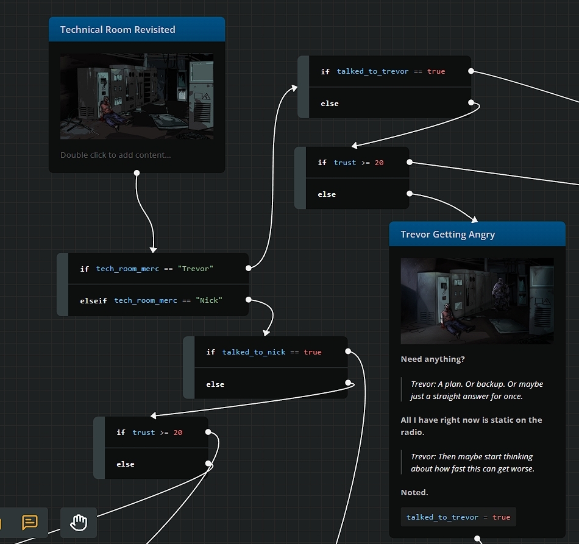Select the Trevor Getting Angry node header
Image resolution: width=579 pixels, height=544 pixels.
(477, 234)
